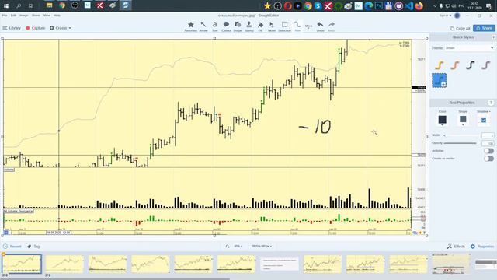The height and width of the screenshot is (280, 497).
Task: Toggle the Arrowhead switch
Action: point(488,151)
